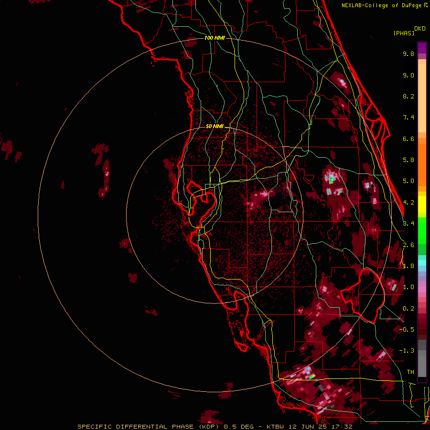Click the purple top segment of color bar
This screenshot has height=430, width=430.
pyautogui.click(x=422, y=48)
